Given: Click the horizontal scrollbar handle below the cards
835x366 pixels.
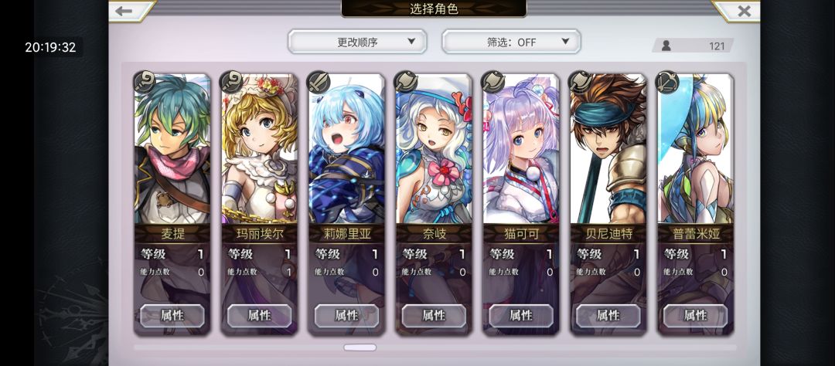Looking at the screenshot, I should click(x=360, y=347).
